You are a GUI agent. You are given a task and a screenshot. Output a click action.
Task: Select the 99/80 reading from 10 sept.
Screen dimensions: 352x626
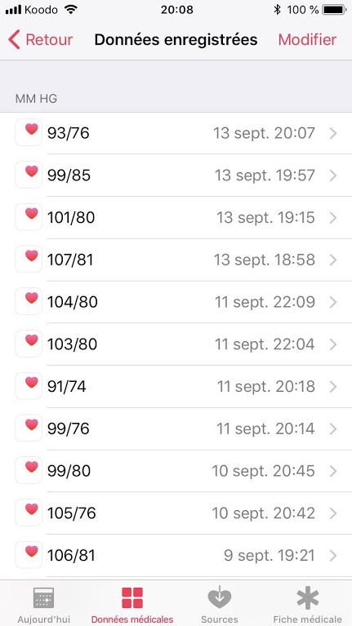pyautogui.click(x=176, y=471)
